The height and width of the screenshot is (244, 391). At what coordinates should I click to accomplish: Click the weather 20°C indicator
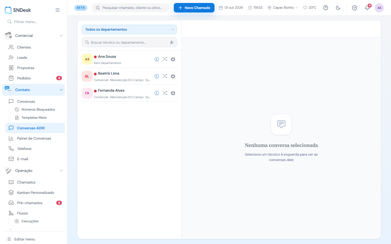coord(310,8)
